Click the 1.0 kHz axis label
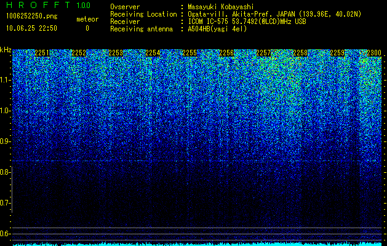 [4, 111]
